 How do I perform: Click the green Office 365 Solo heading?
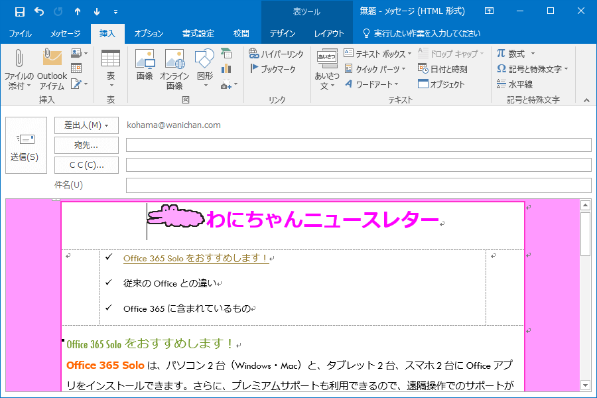pyautogui.click(x=151, y=344)
